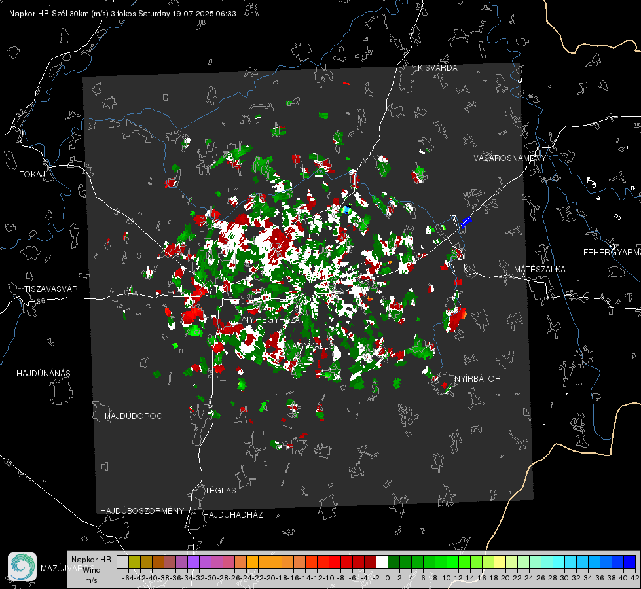Click the road number 36 marker
Screen dimensions: 641x589
pos(41,301)
